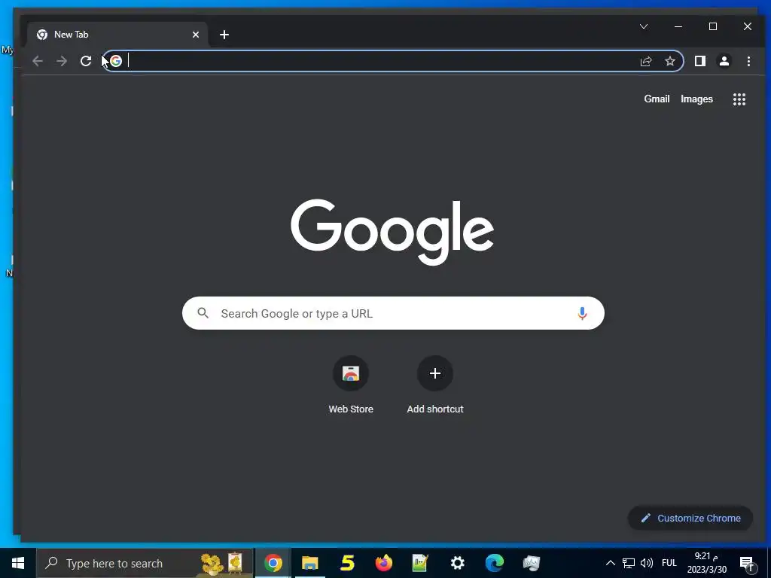This screenshot has height=578, width=771.
Task: Open Gmail link
Action: click(657, 99)
